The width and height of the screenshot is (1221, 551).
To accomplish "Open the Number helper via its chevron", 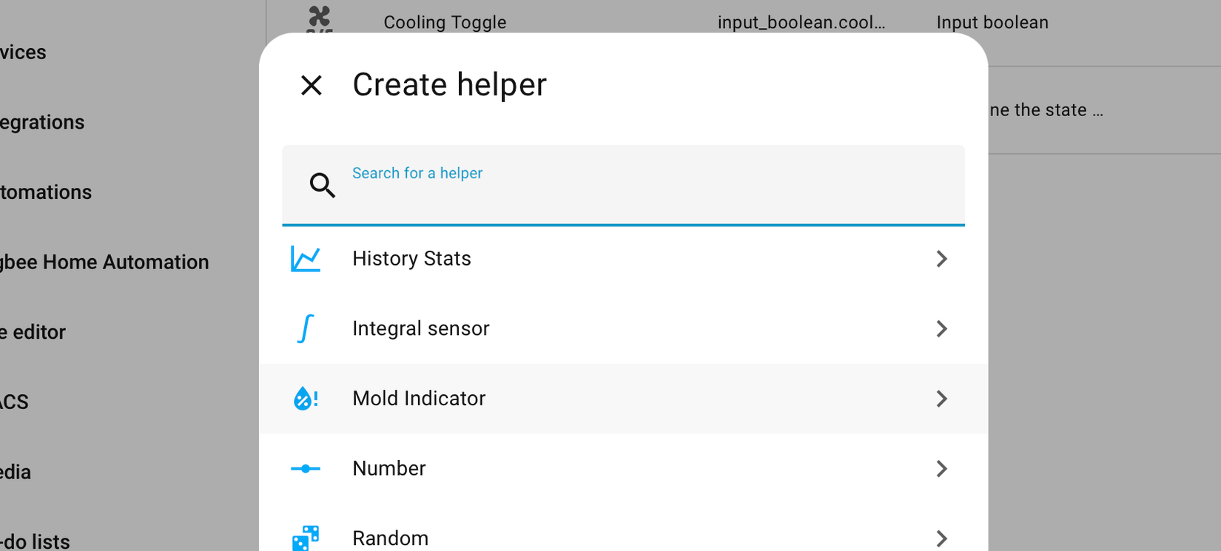I will click(941, 468).
